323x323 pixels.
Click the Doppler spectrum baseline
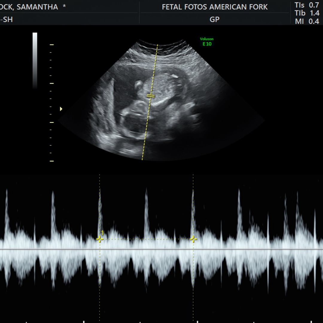tap(161, 249)
